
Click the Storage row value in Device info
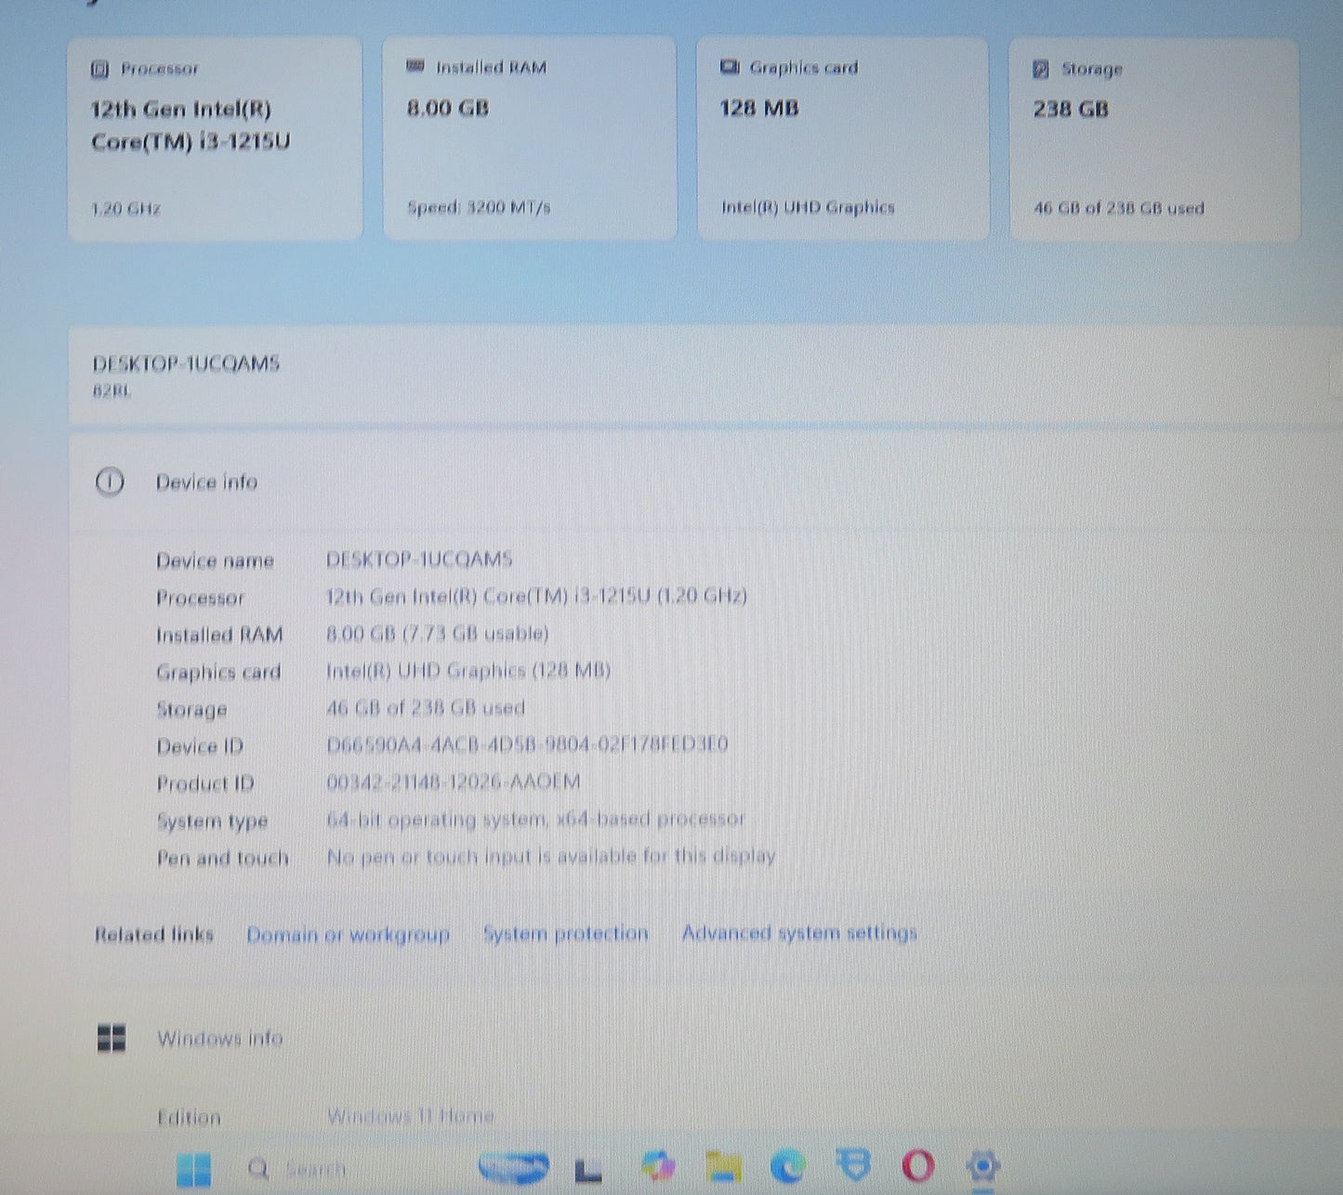tap(426, 708)
